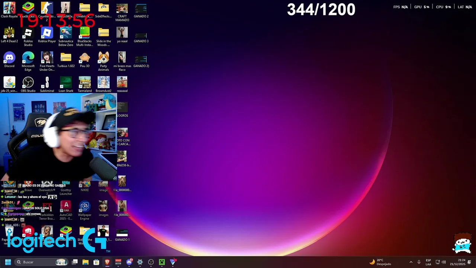The image size is (476, 268).
Task: Launch the Roblox Player shortcut
Action: click(47, 35)
